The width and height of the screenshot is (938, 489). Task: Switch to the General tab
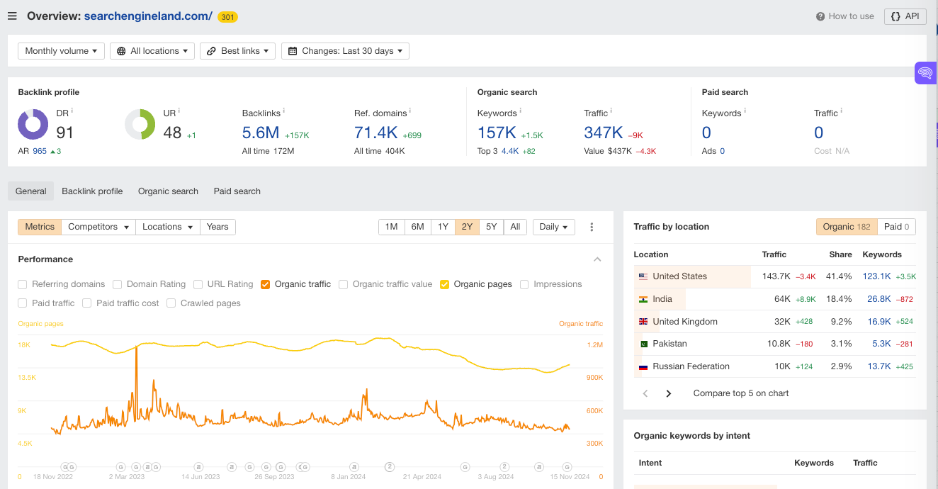pos(31,191)
